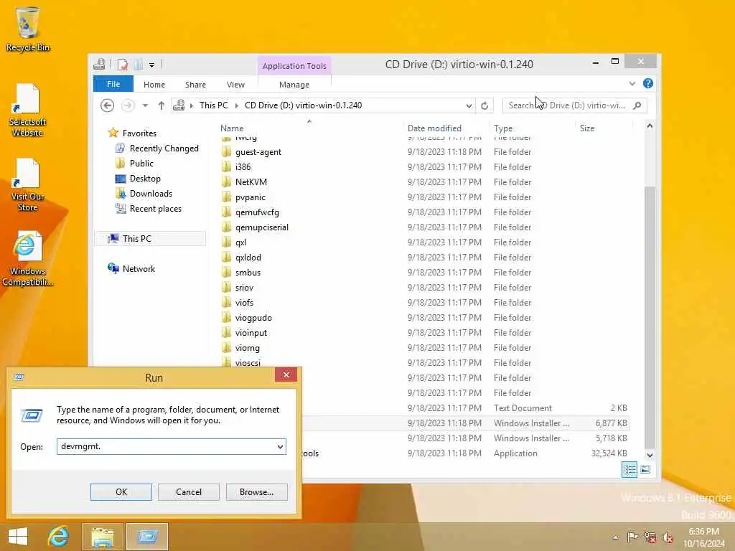This screenshot has width=735, height=551.
Task: Customize Quick Access Toolbar dropdown arrow
Action: 152,65
